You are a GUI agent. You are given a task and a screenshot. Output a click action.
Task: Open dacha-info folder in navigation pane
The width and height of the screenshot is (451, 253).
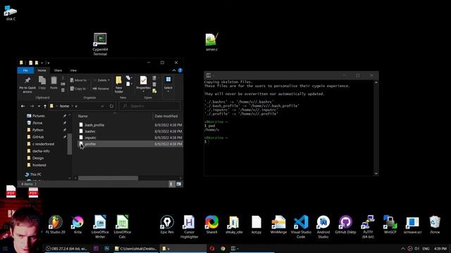[x=41, y=151]
